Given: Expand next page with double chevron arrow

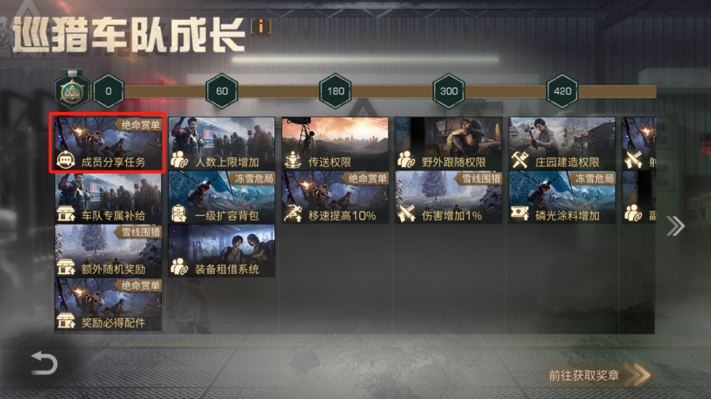Looking at the screenshot, I should (x=675, y=226).
